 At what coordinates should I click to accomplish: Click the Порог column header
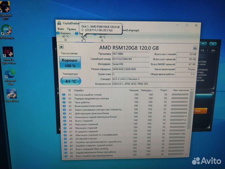tap(164, 90)
